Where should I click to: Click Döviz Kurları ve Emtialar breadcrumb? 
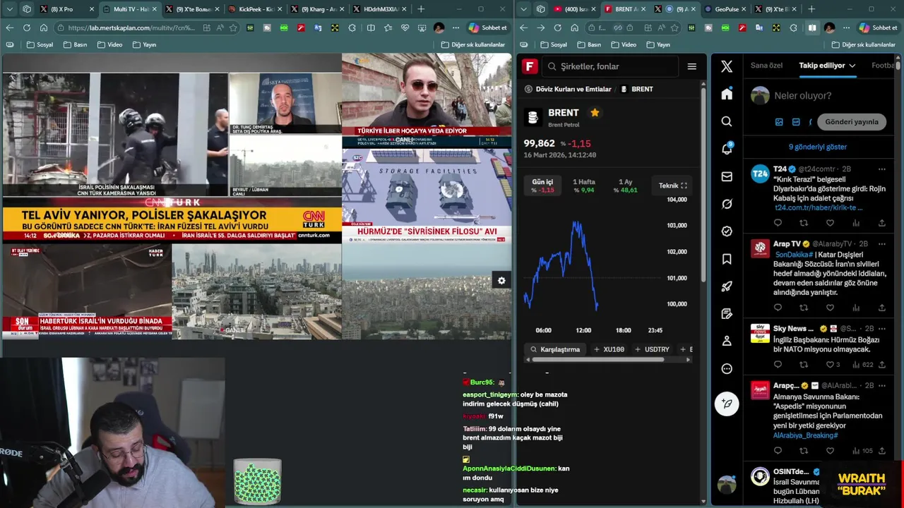coord(568,89)
